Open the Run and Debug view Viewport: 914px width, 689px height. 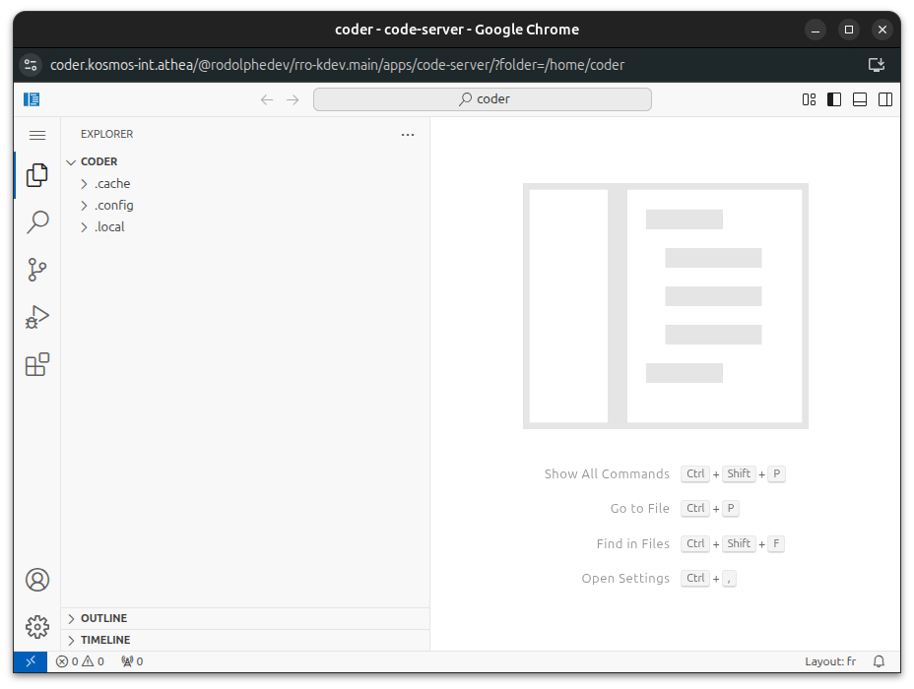37,317
